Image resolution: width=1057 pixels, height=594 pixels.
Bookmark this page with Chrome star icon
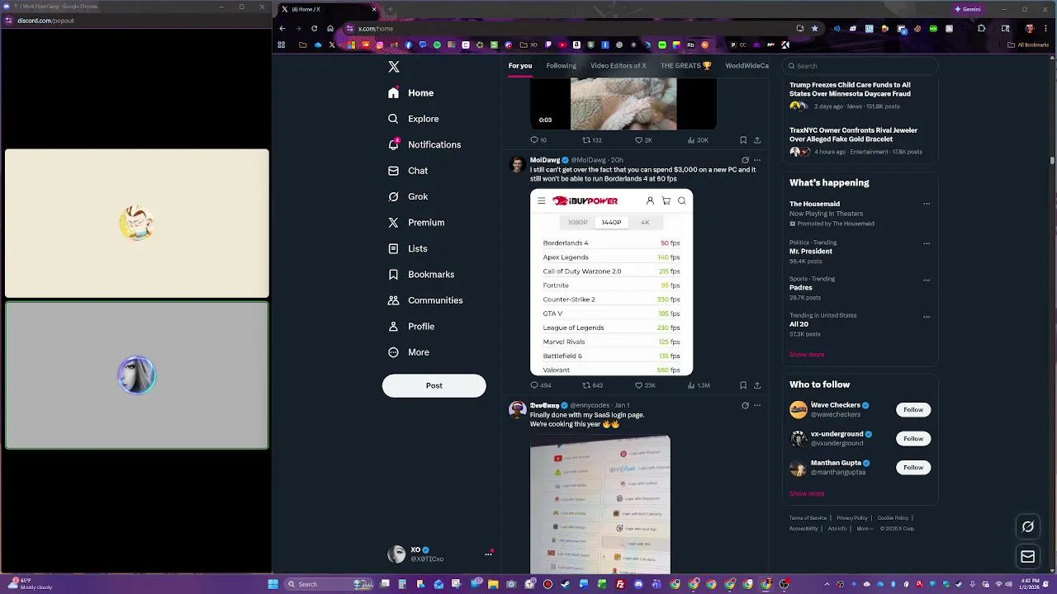coord(814,28)
